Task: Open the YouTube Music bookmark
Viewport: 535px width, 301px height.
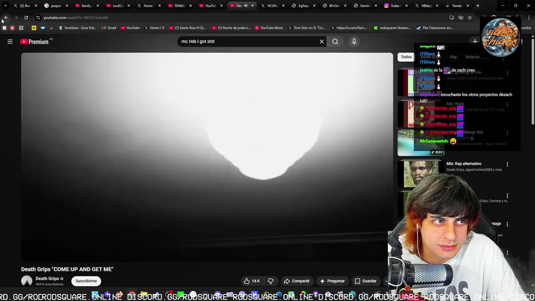Action: tap(269, 28)
